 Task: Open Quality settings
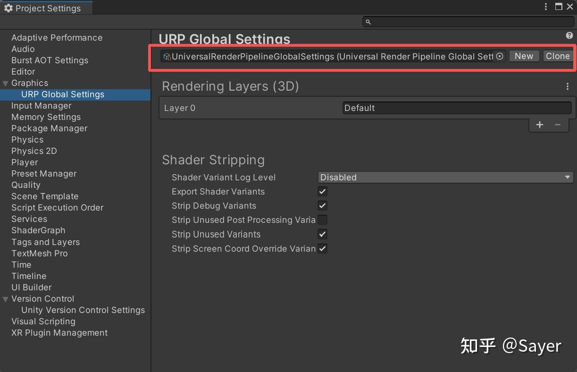click(26, 185)
